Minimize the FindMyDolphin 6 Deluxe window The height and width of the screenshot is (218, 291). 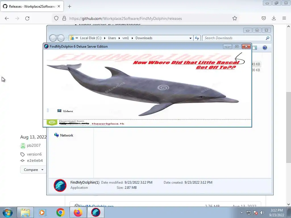click(227, 47)
